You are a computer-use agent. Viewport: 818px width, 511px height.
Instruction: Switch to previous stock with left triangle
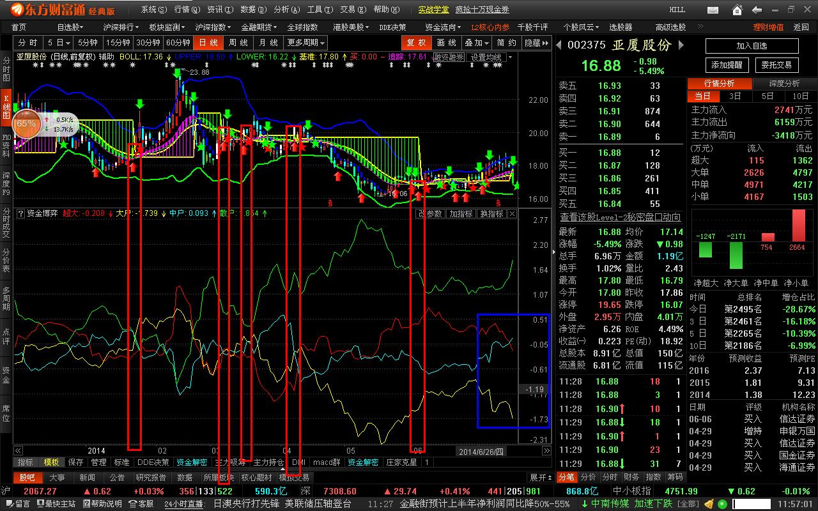point(559,45)
